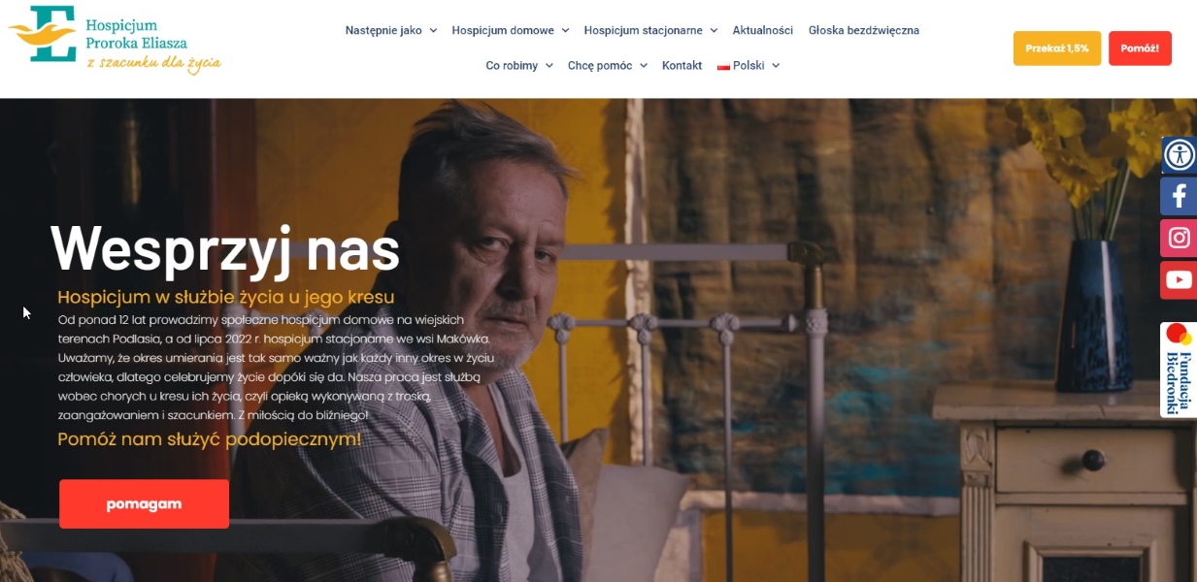Open the YouTube channel icon
This screenshot has height=582, width=1197.
pyautogui.click(x=1179, y=279)
